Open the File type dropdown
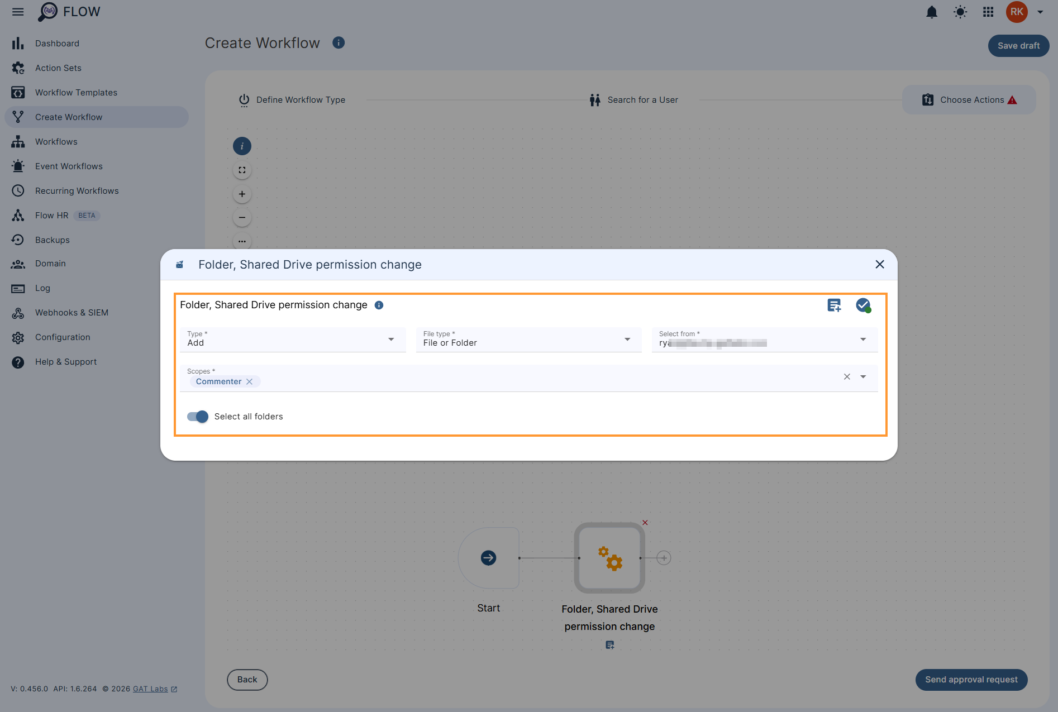The image size is (1058, 712). click(x=528, y=340)
